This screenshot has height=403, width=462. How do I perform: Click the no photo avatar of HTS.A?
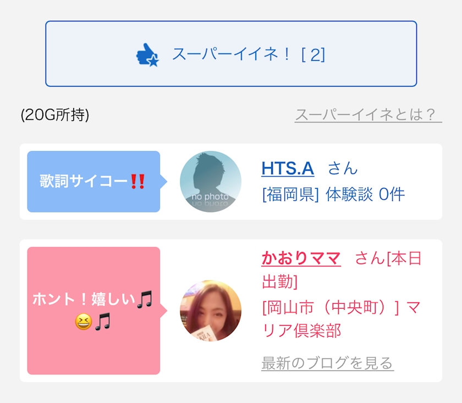[x=210, y=182]
